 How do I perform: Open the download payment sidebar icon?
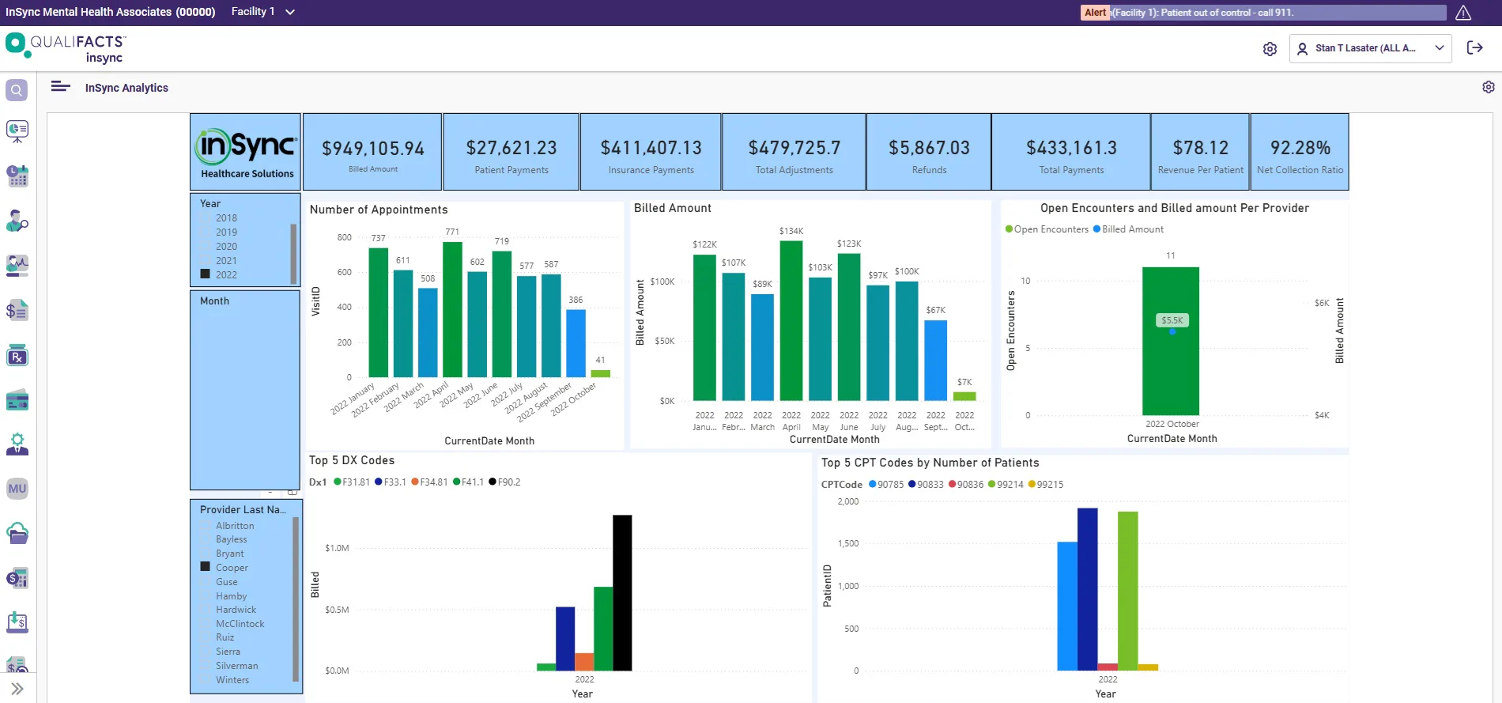pyautogui.click(x=17, y=622)
